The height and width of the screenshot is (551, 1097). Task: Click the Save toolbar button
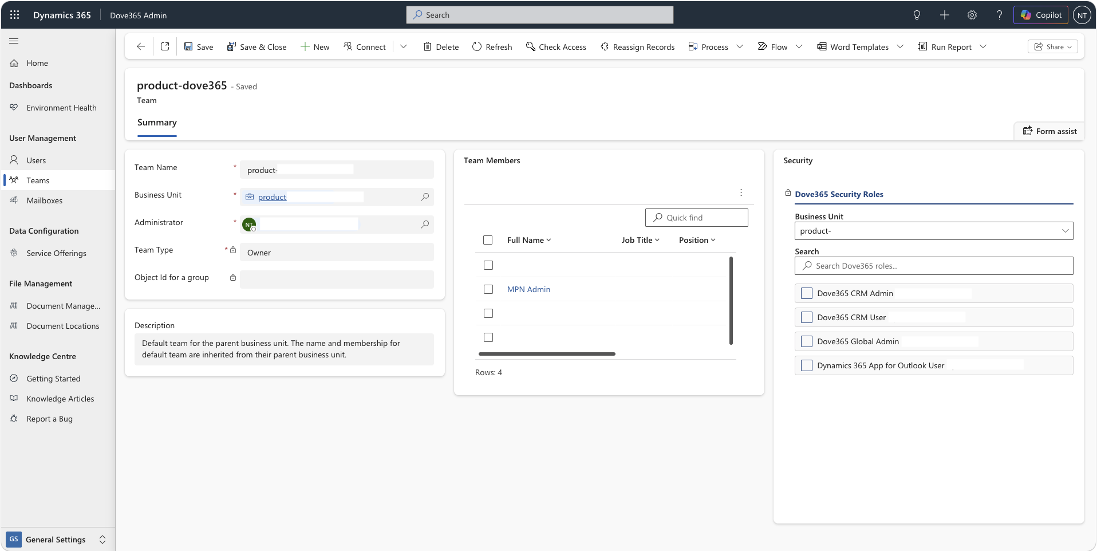(x=199, y=46)
